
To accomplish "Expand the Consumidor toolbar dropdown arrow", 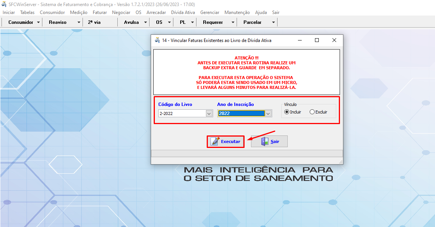I will (x=39, y=22).
